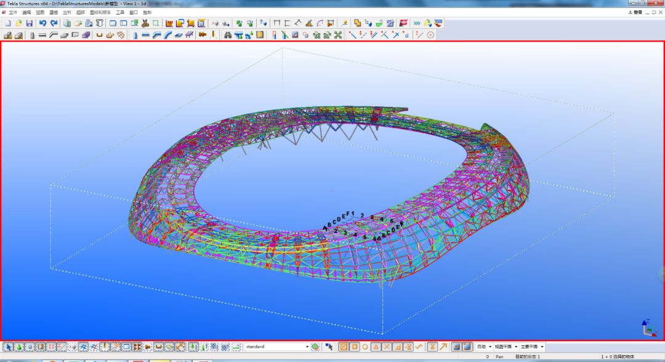Click the red flag icon in top toolbar
665x362 pixels.
(x=403, y=23)
